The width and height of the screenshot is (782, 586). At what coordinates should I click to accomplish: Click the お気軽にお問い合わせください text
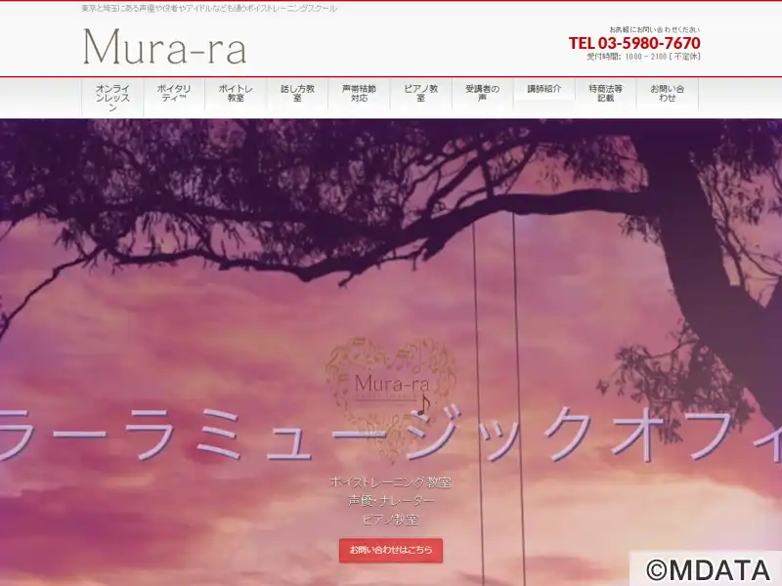pos(654,29)
